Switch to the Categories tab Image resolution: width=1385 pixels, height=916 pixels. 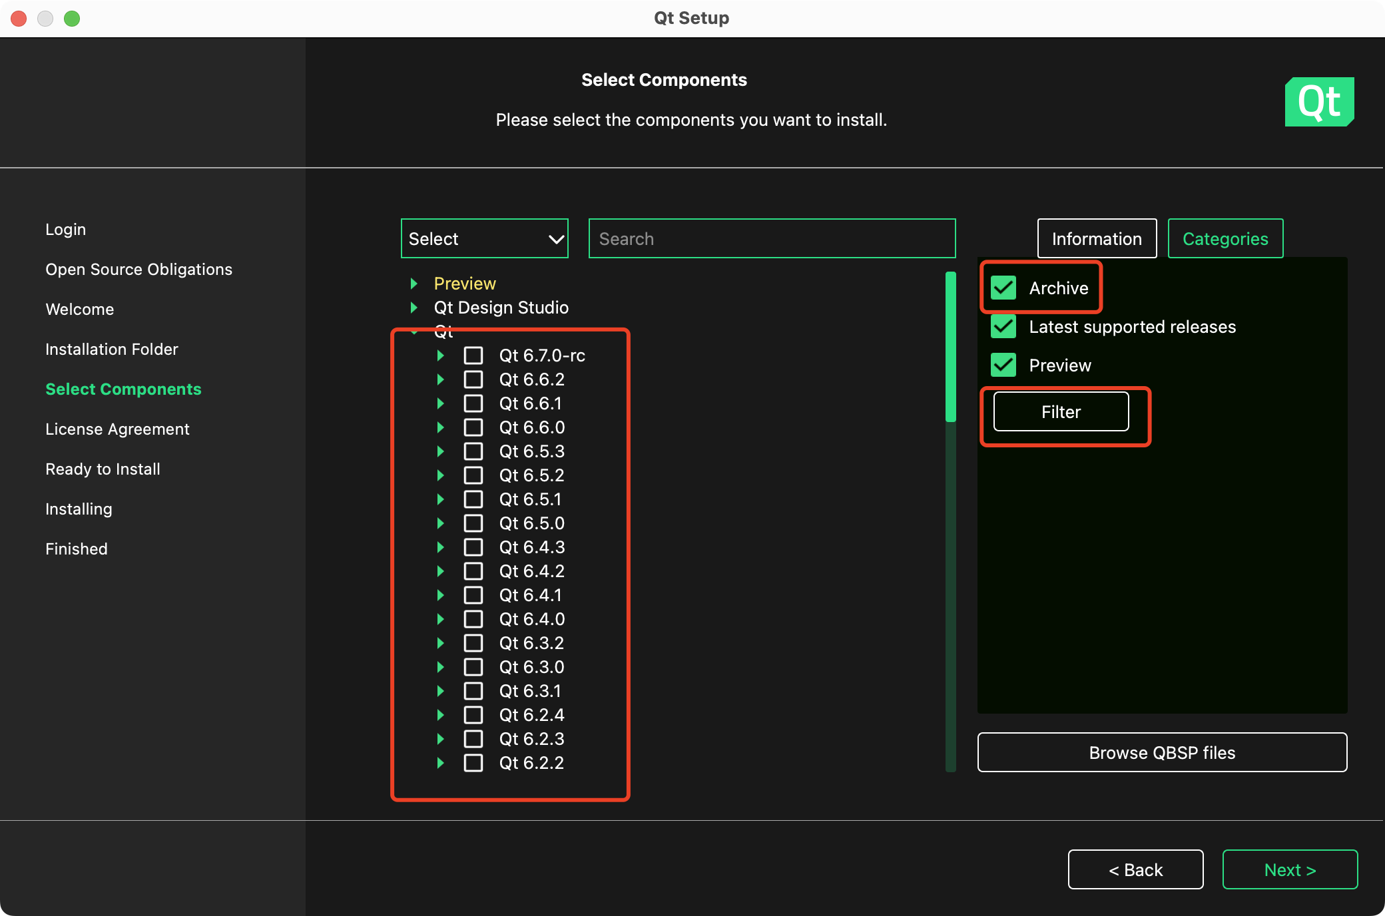point(1225,239)
